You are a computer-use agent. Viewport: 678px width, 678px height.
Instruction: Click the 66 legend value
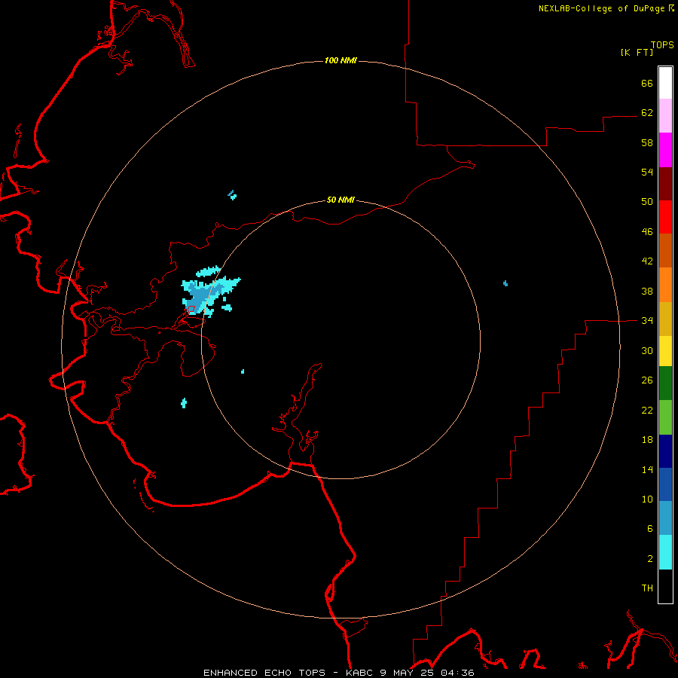click(x=647, y=83)
